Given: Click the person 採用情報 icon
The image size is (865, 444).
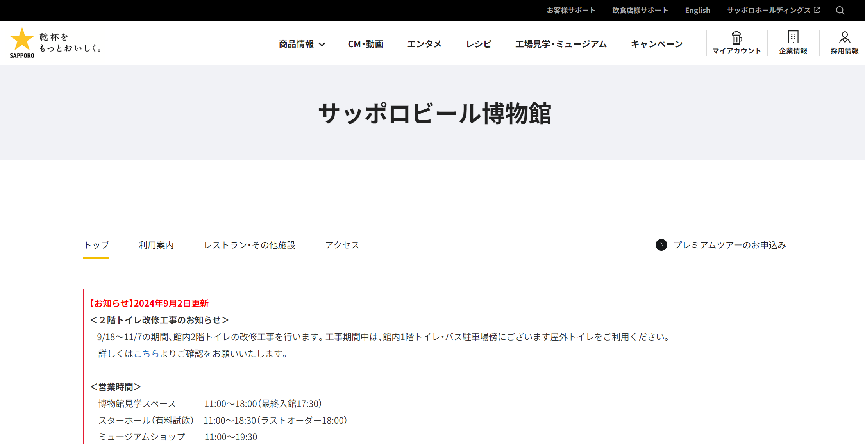Looking at the screenshot, I should (x=844, y=38).
